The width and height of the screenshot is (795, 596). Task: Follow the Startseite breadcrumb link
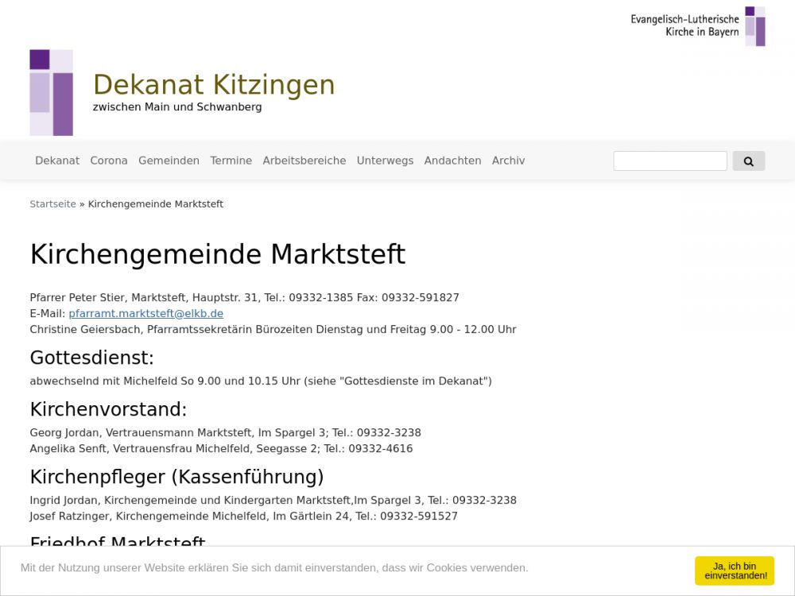tap(52, 204)
